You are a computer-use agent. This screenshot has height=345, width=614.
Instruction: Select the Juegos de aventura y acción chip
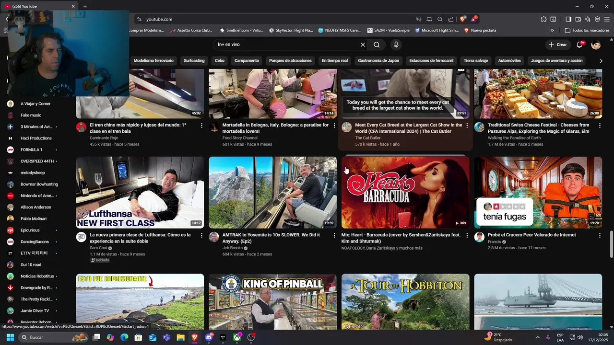pos(556,61)
